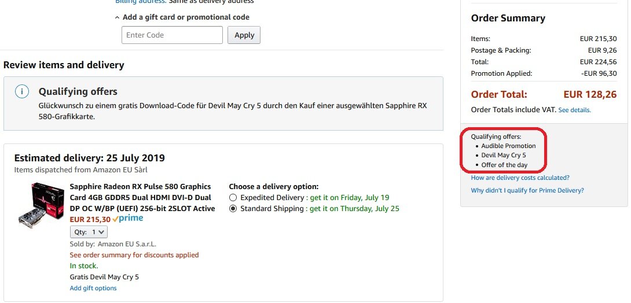Select the Expedited Delivery option
This screenshot has width=631, height=303.
233,198
